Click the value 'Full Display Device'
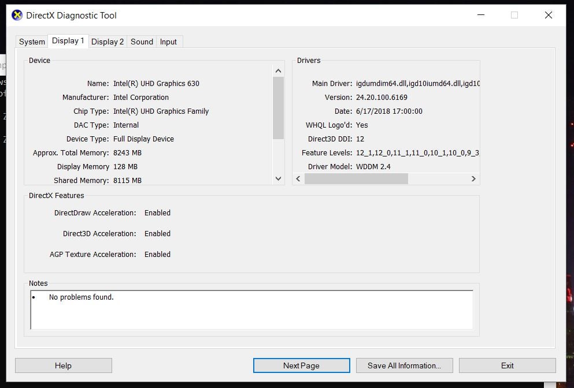 143,139
